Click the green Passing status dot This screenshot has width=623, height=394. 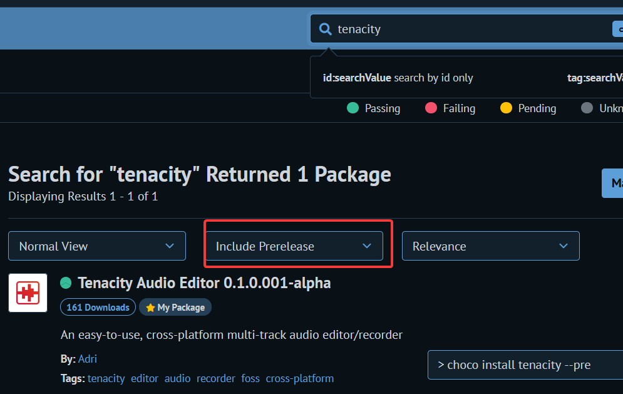pos(352,108)
